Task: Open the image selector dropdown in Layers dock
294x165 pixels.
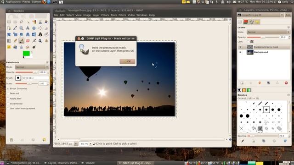Action: click(x=260, y=15)
